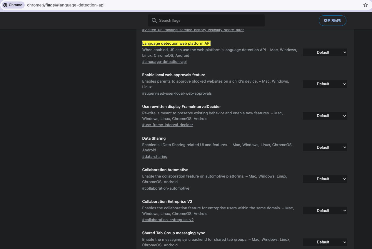Click description 'Enables parents to approve blocked websites'

pyautogui.click(x=216, y=84)
